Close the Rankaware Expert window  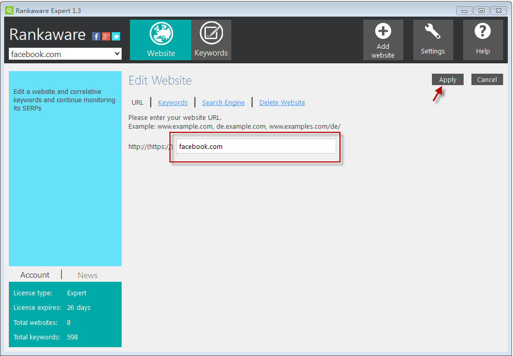tap(498, 11)
